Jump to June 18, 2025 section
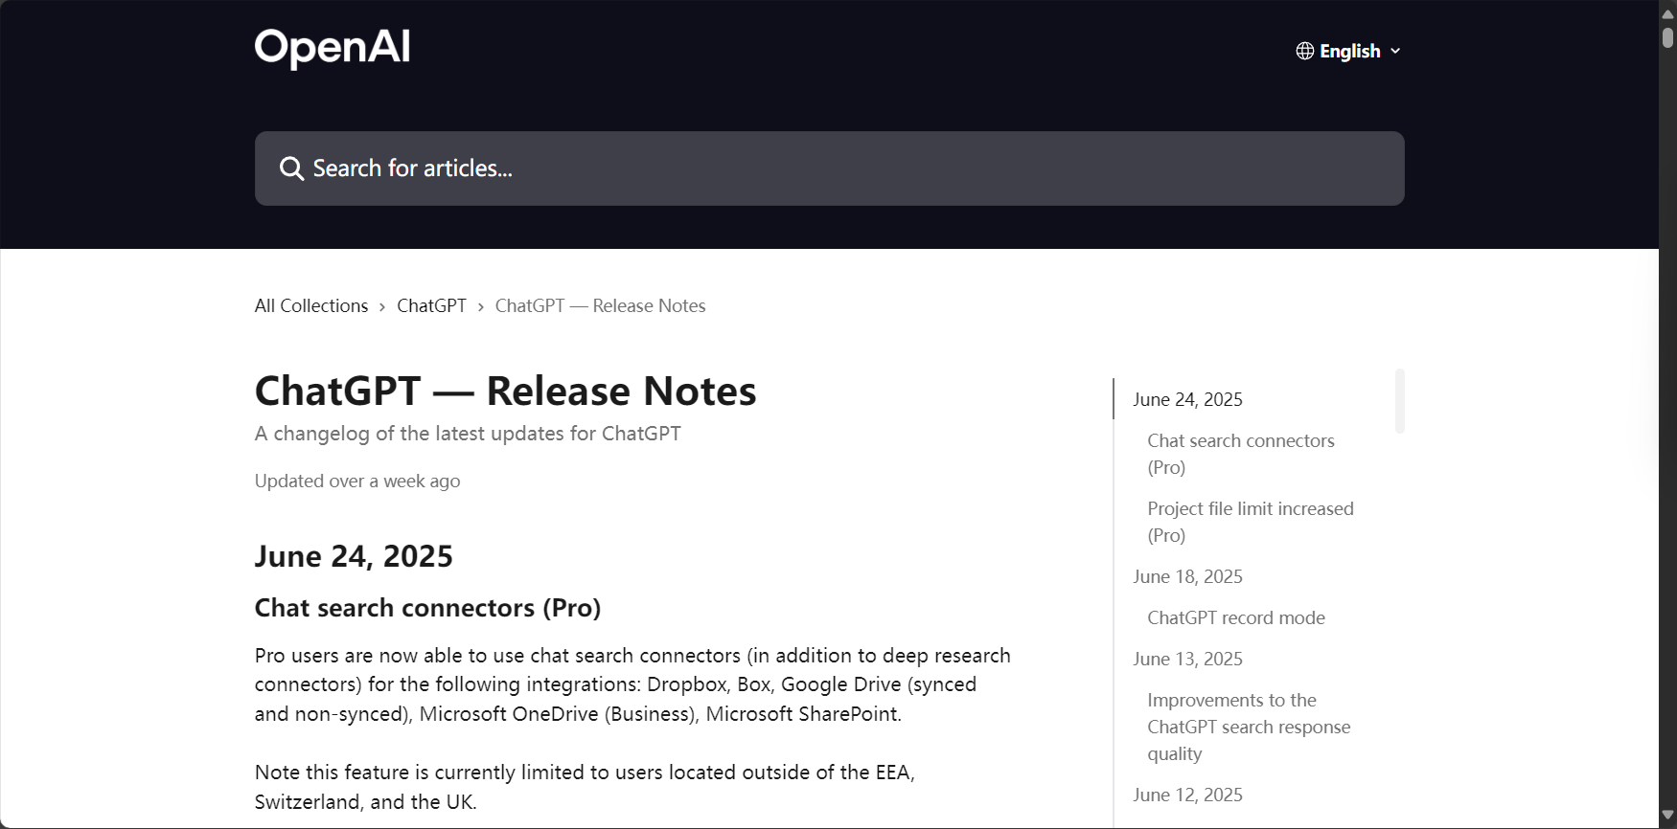This screenshot has height=829, width=1677. pos(1187,576)
